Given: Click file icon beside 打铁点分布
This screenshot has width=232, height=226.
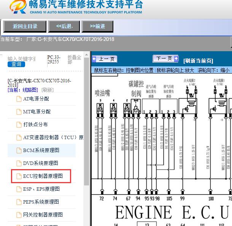Looking at the screenshot, I should pyautogui.click(x=19, y=124).
